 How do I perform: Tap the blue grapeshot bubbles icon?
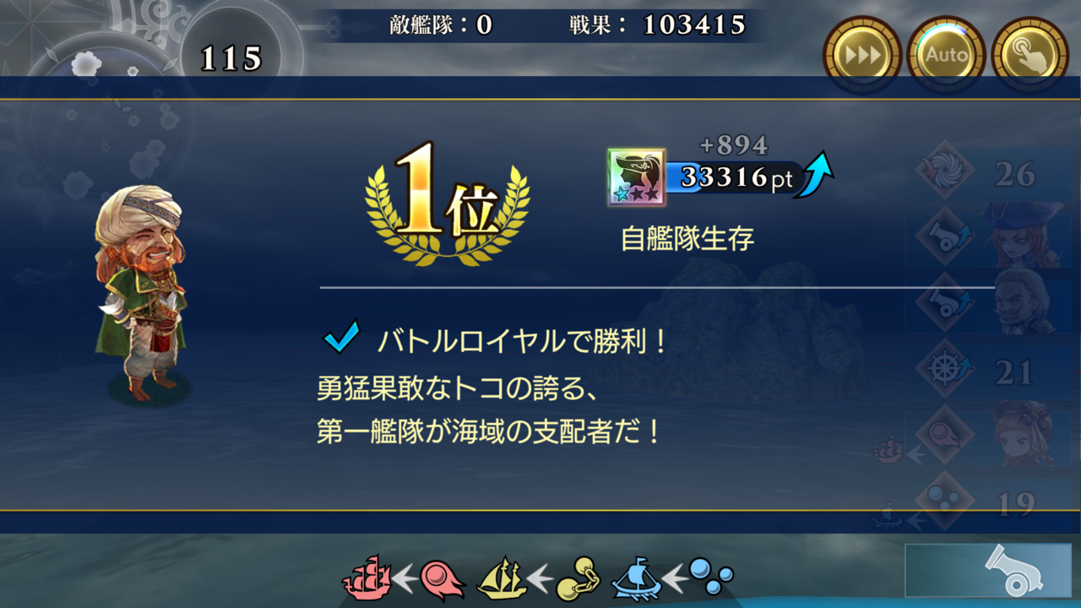pos(710,578)
